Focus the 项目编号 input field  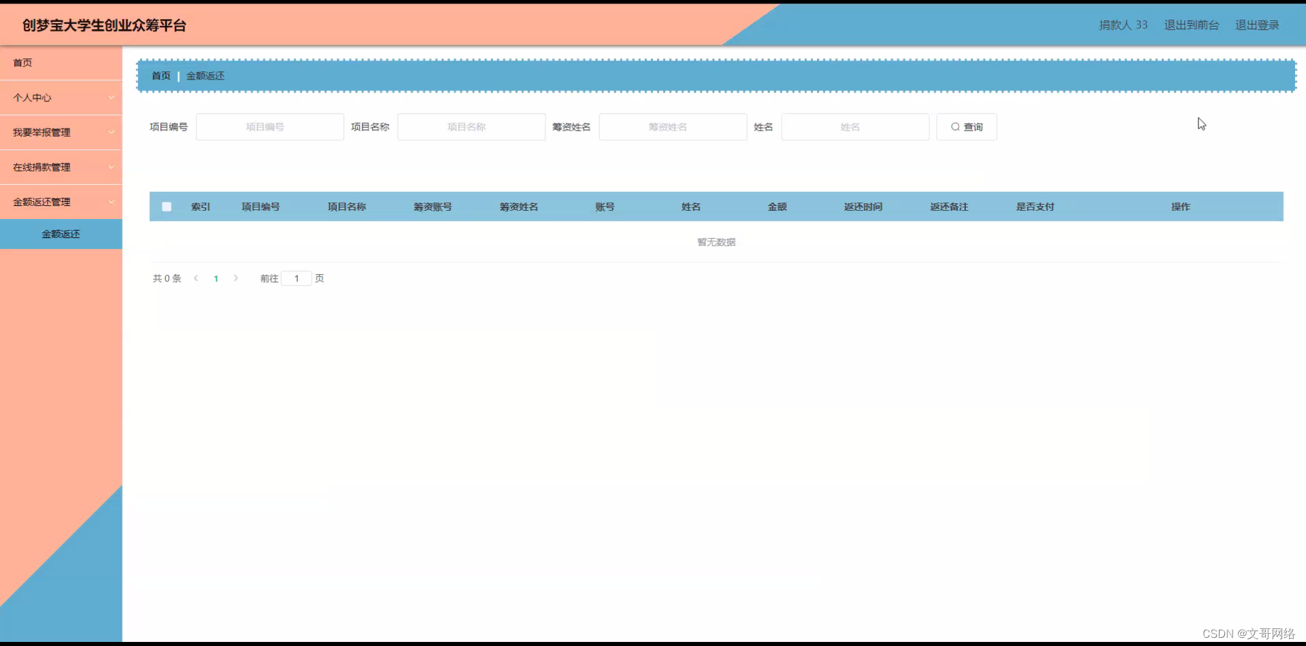270,126
